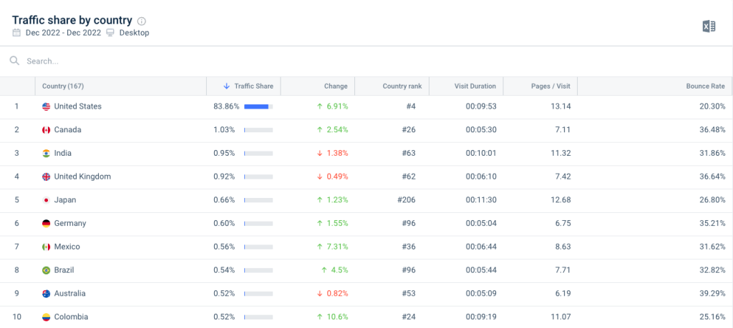Open info tooltip beside Traffic share title
The width and height of the screenshot is (733, 328).
[142, 21]
